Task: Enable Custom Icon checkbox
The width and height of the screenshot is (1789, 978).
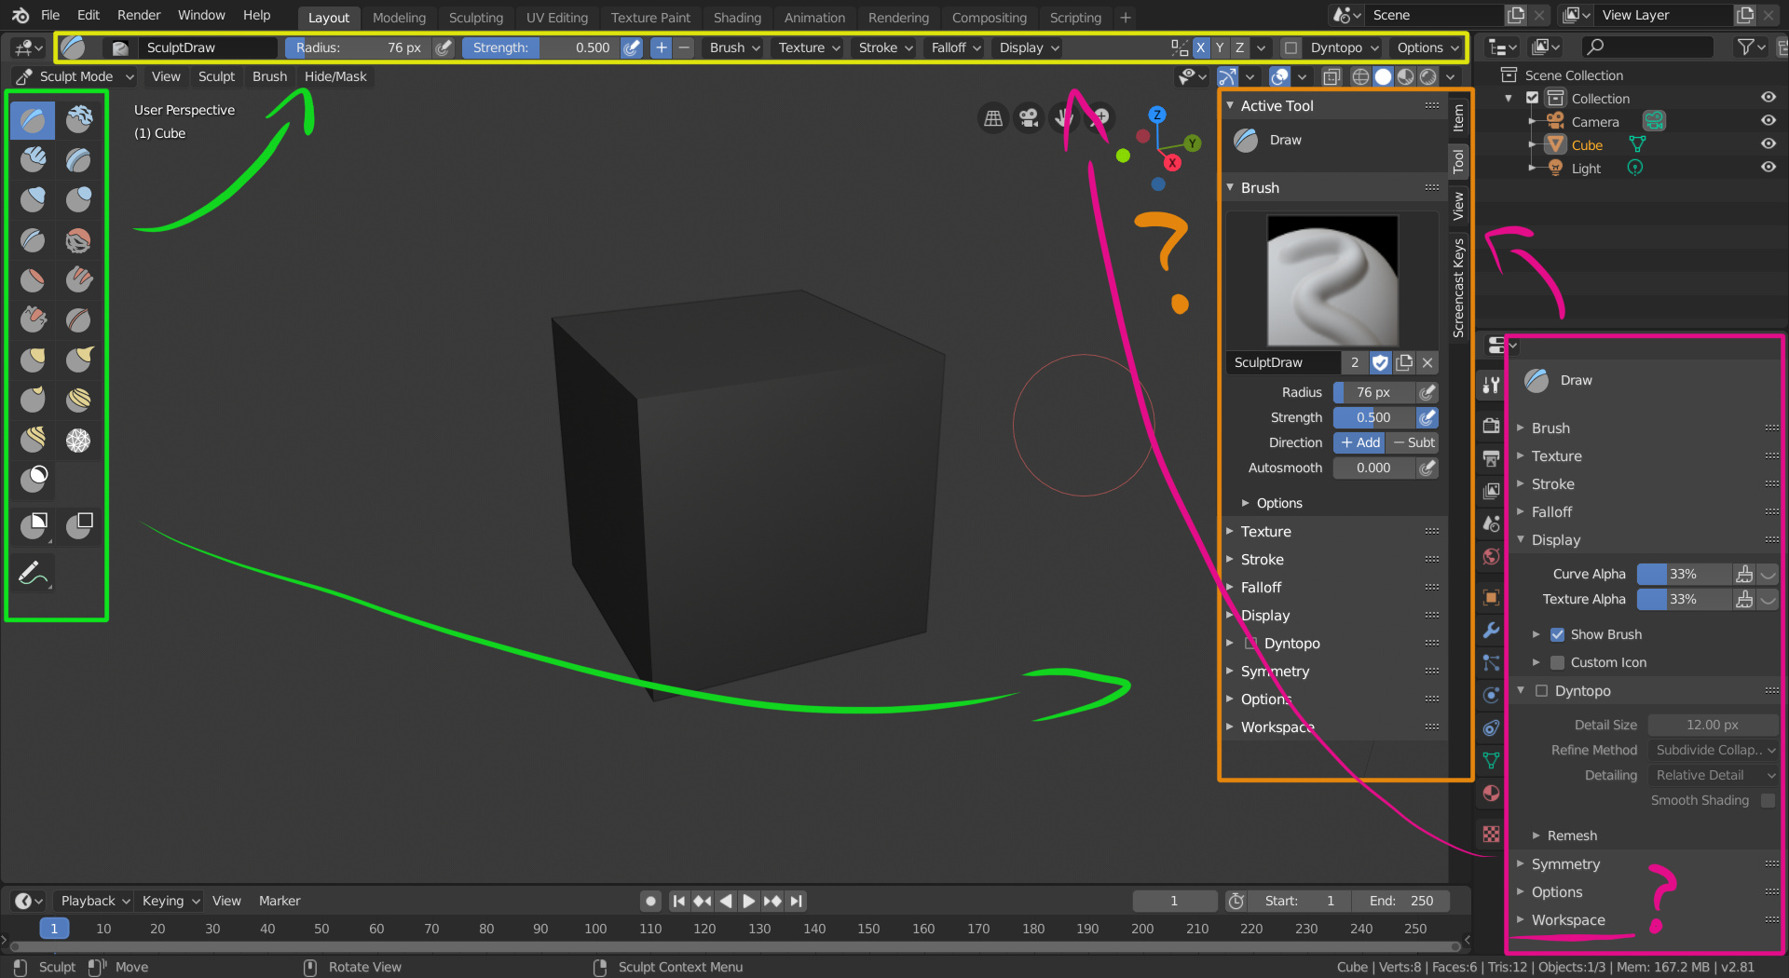Action: (1557, 662)
